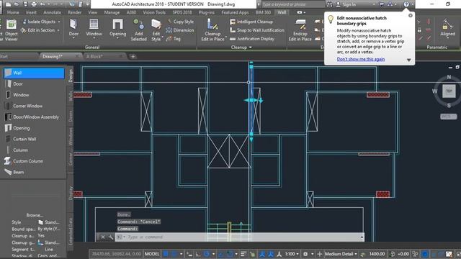Open the Featured Apps ribbon tab
Viewport: 461px width, 259px height.
coord(235,12)
